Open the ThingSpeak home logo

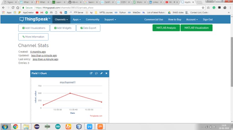click(x=35, y=19)
